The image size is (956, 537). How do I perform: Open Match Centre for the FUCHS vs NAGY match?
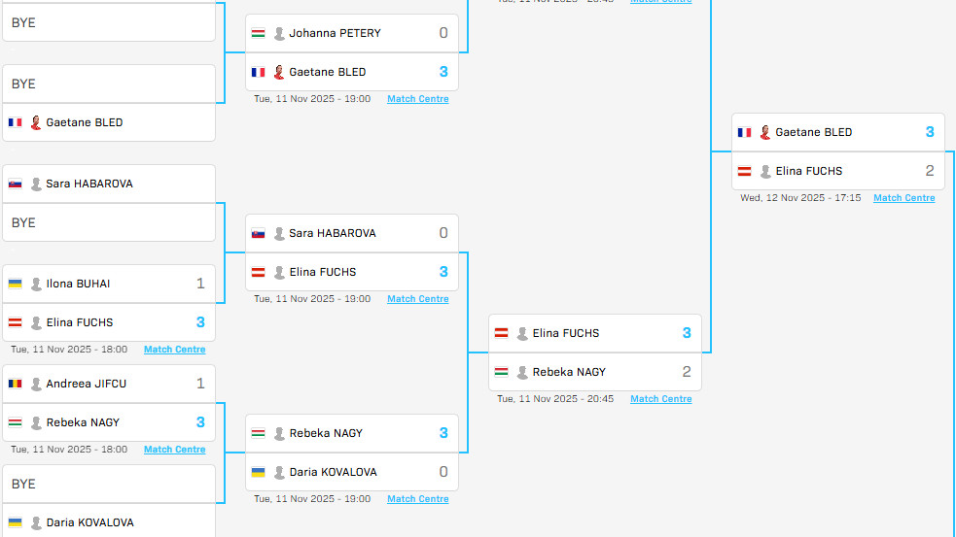660,399
